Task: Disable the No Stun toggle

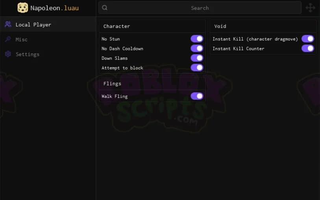Action: tap(197, 39)
